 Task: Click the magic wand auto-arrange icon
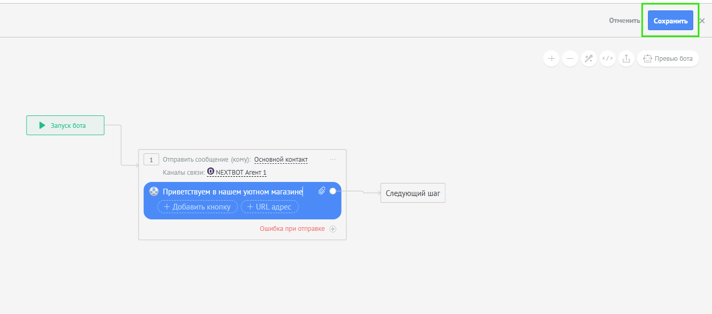589,59
